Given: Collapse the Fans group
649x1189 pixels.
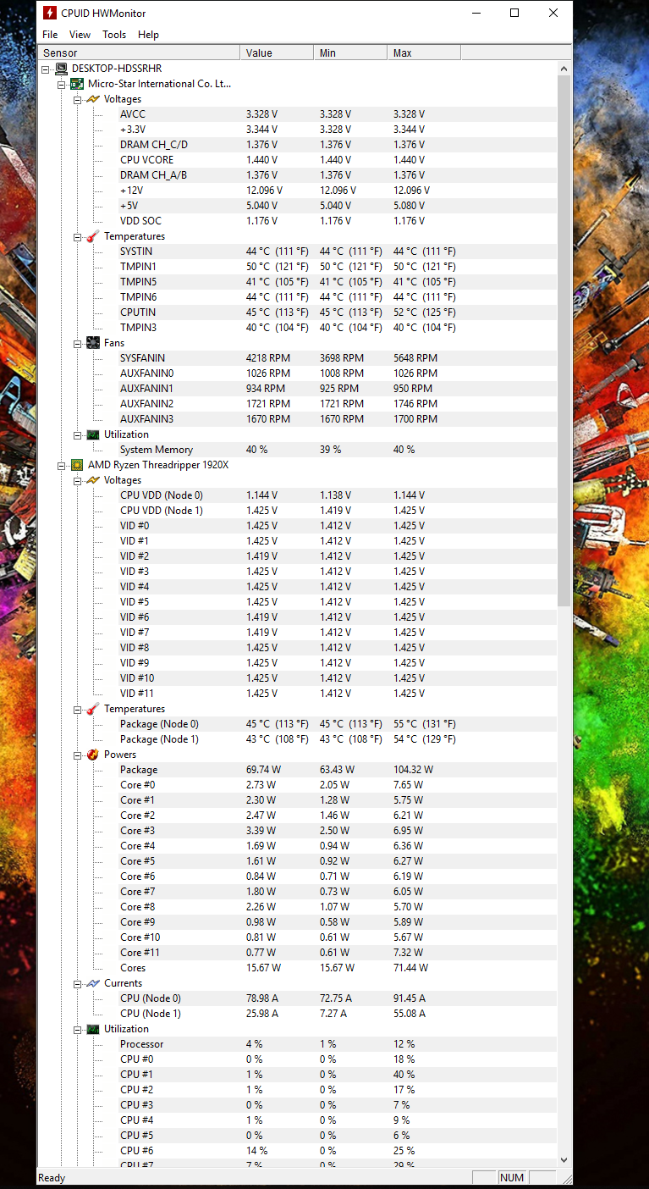Looking at the screenshot, I should (x=77, y=343).
